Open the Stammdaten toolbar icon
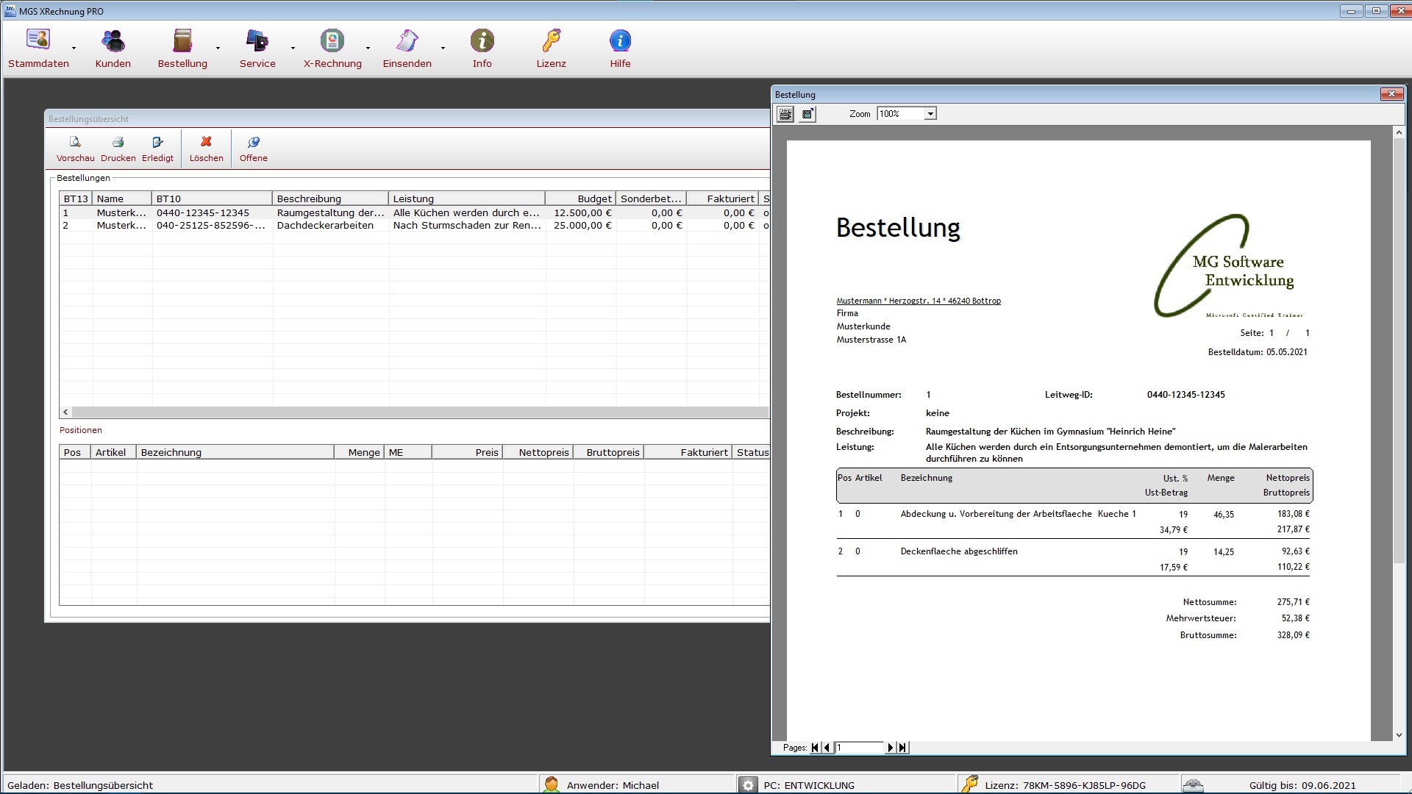The width and height of the screenshot is (1412, 794). 38,41
